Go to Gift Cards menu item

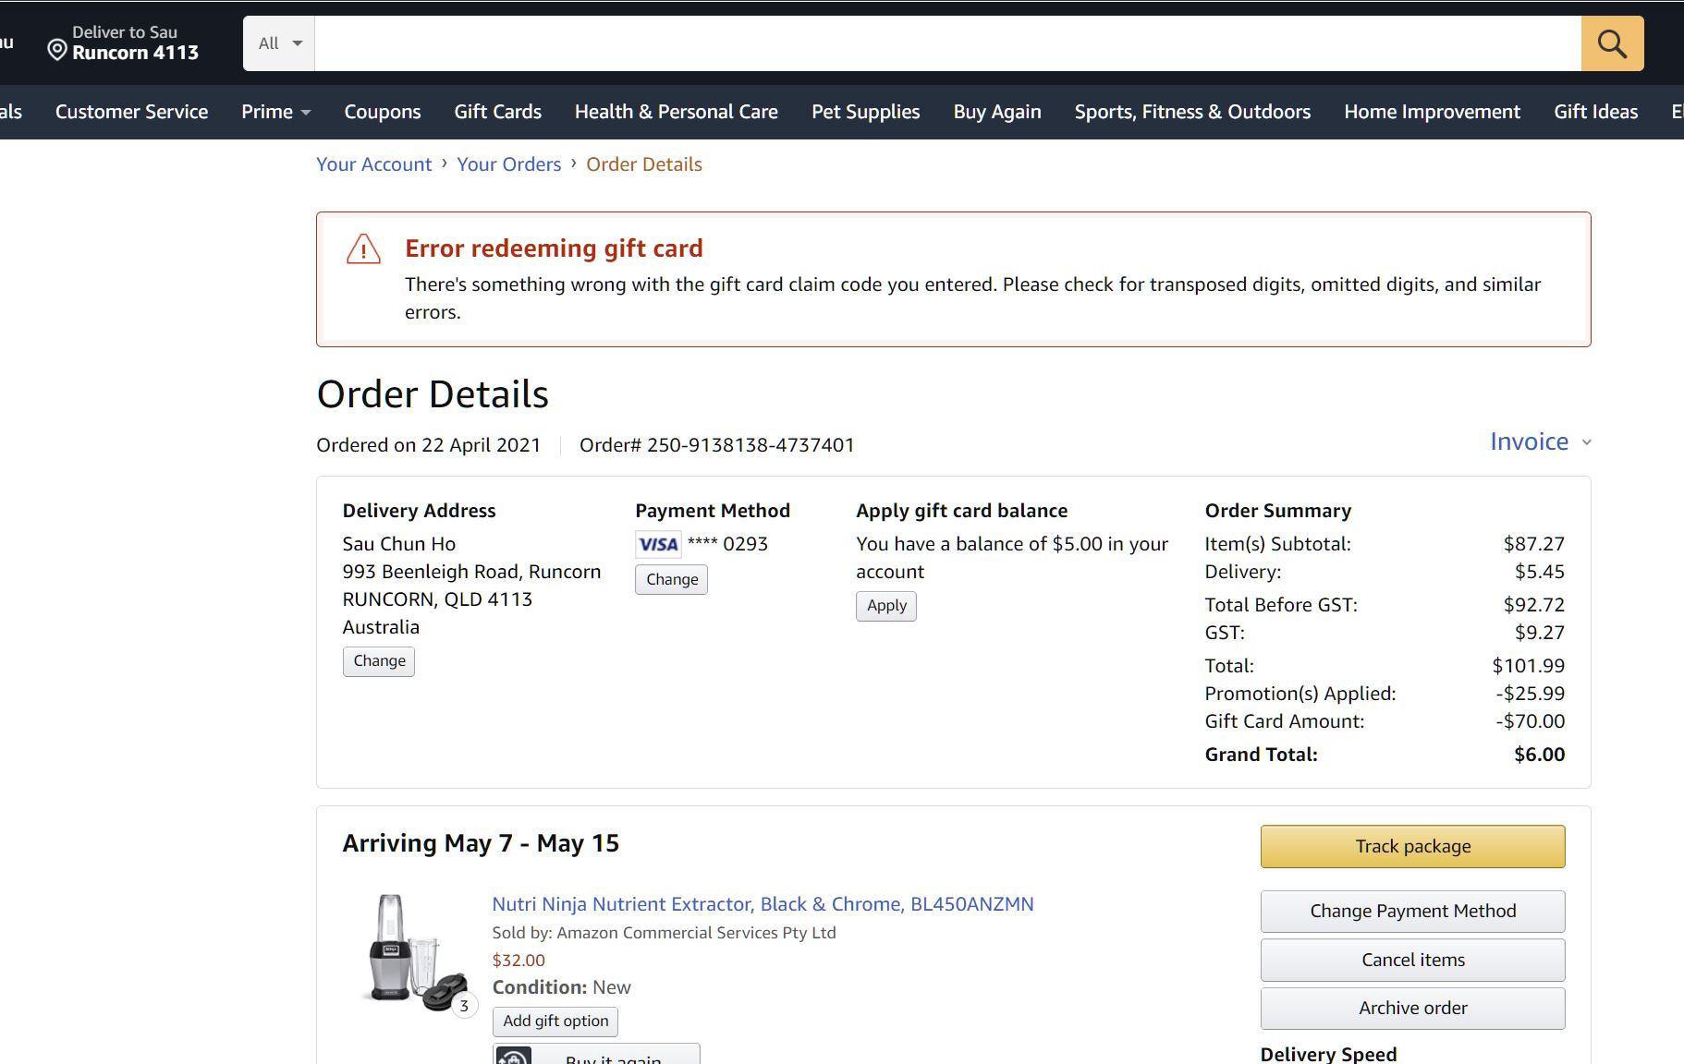(497, 112)
